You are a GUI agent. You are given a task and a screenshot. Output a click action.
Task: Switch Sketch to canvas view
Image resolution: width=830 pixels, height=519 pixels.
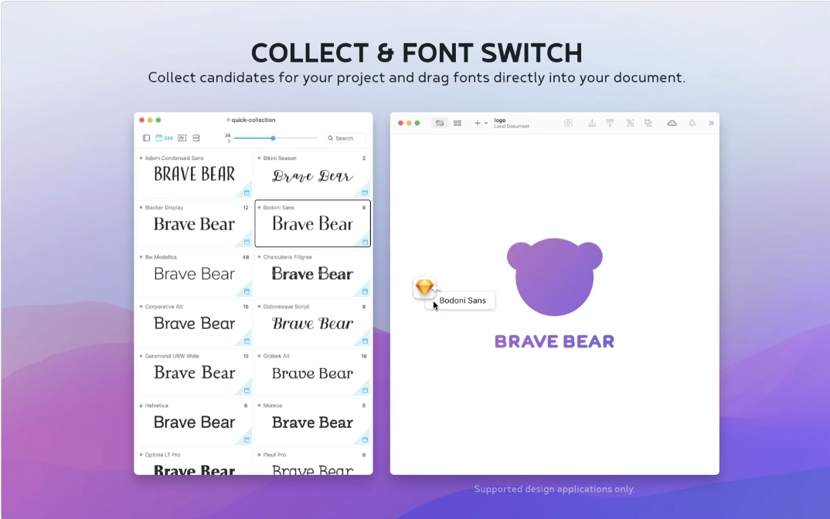(440, 123)
